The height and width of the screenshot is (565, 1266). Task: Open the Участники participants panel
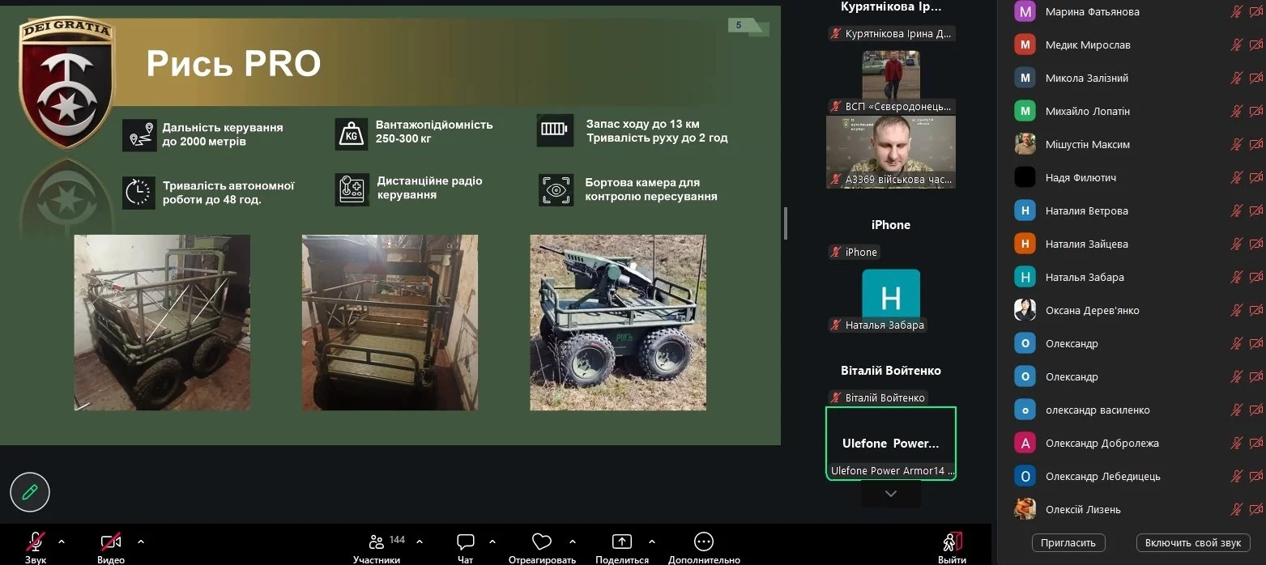377,548
